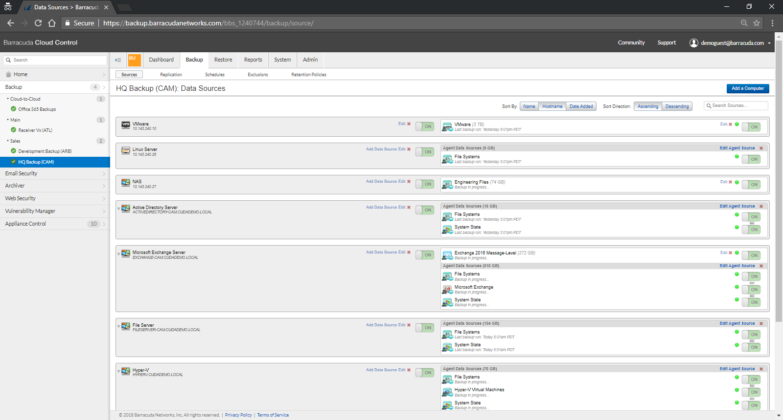Remove the NAS Engineering Files source with red X
The width and height of the screenshot is (783, 420).
[731, 182]
